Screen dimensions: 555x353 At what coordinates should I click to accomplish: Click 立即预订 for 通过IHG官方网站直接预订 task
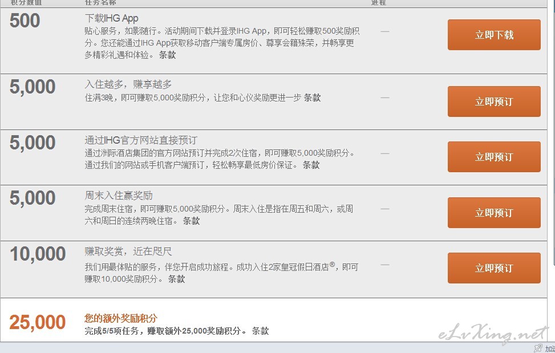[494, 157]
